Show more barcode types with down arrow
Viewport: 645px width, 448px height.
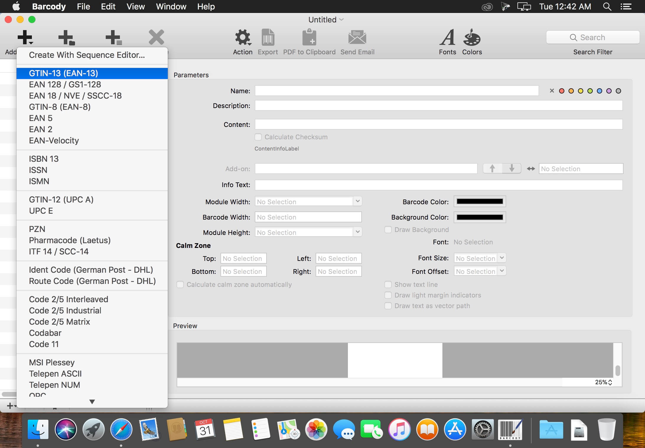tap(92, 402)
